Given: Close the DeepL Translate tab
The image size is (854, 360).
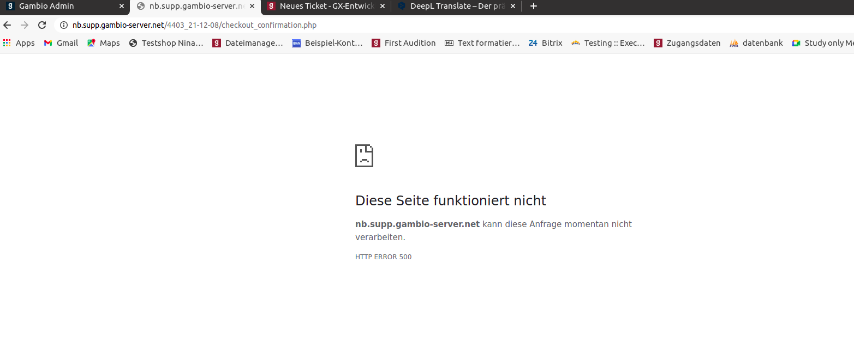Looking at the screenshot, I should (513, 7).
